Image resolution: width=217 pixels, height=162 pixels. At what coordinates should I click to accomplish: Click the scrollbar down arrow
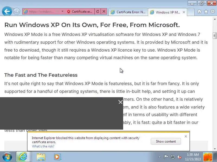pyautogui.click(x=215, y=149)
